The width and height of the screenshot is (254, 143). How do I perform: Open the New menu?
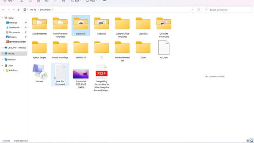(x=9, y=1)
